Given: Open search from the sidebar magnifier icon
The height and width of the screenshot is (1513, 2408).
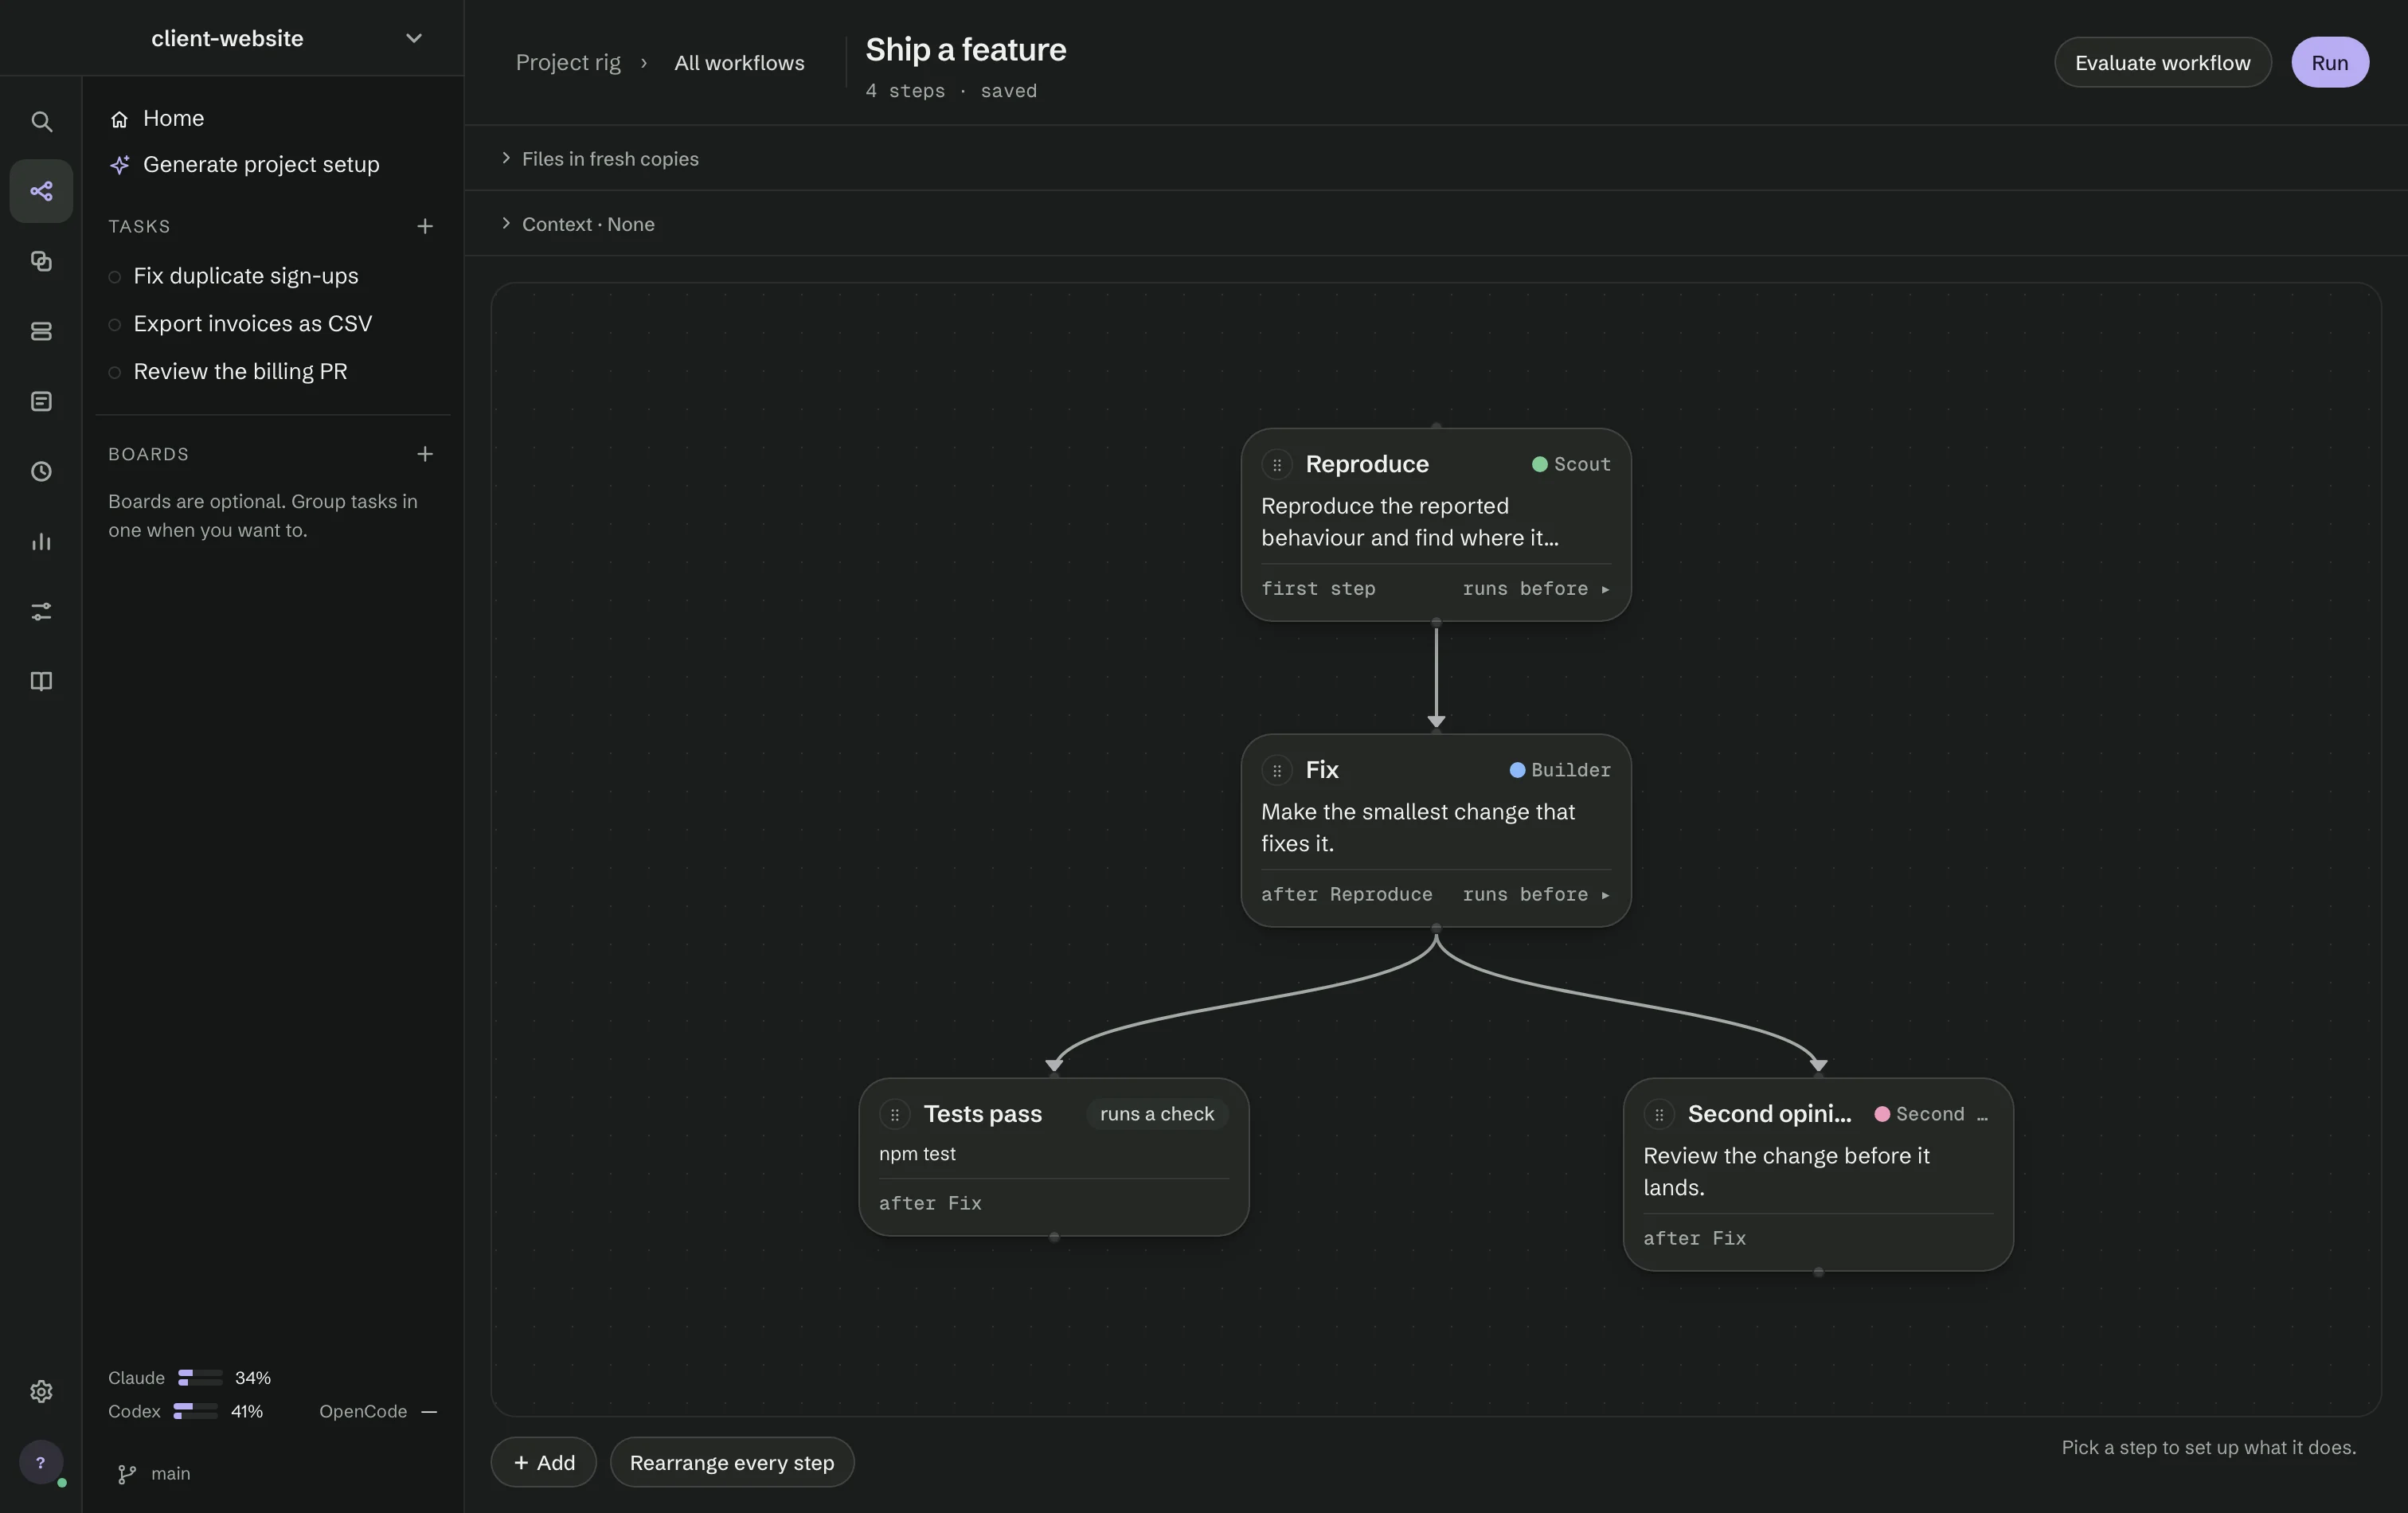Looking at the screenshot, I should (x=41, y=121).
